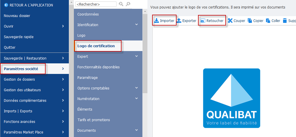Click the Importer button label

[167, 21]
